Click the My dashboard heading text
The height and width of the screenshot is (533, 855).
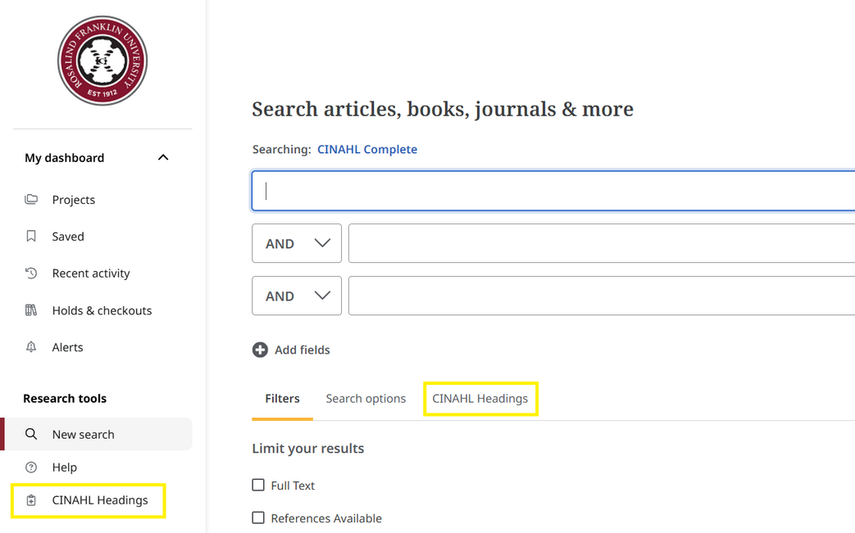[x=64, y=158]
